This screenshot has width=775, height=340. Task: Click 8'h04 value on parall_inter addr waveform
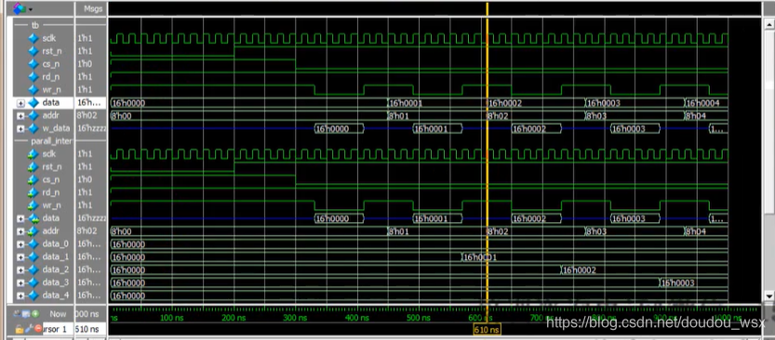click(x=695, y=231)
